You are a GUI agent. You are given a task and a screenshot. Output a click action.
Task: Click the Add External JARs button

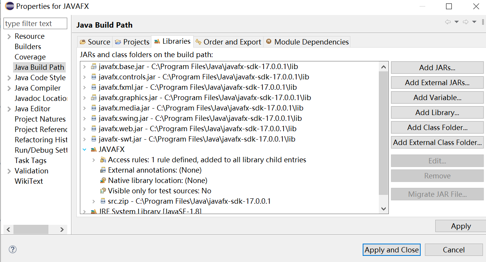(x=437, y=82)
